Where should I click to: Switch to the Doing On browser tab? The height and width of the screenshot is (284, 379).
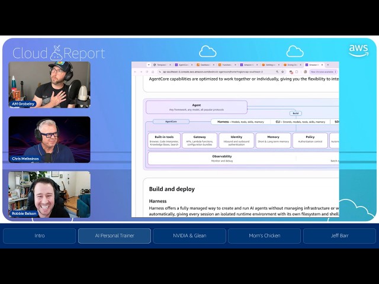pos(292,64)
